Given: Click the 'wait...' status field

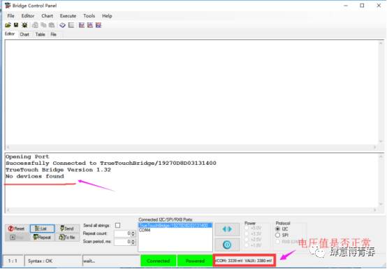Looking at the screenshot, I should [111, 261].
